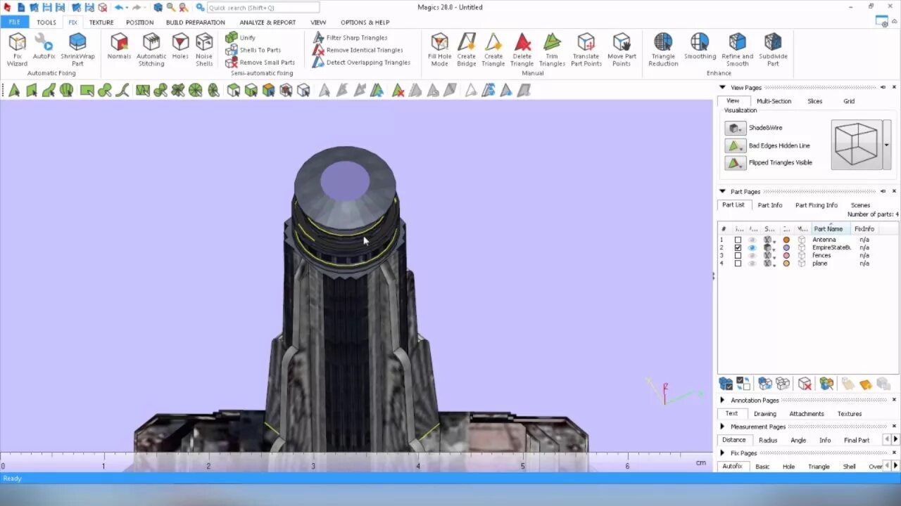Viewport: 901px width, 506px height.
Task: Click the Subdivide Part tool
Action: (x=773, y=49)
